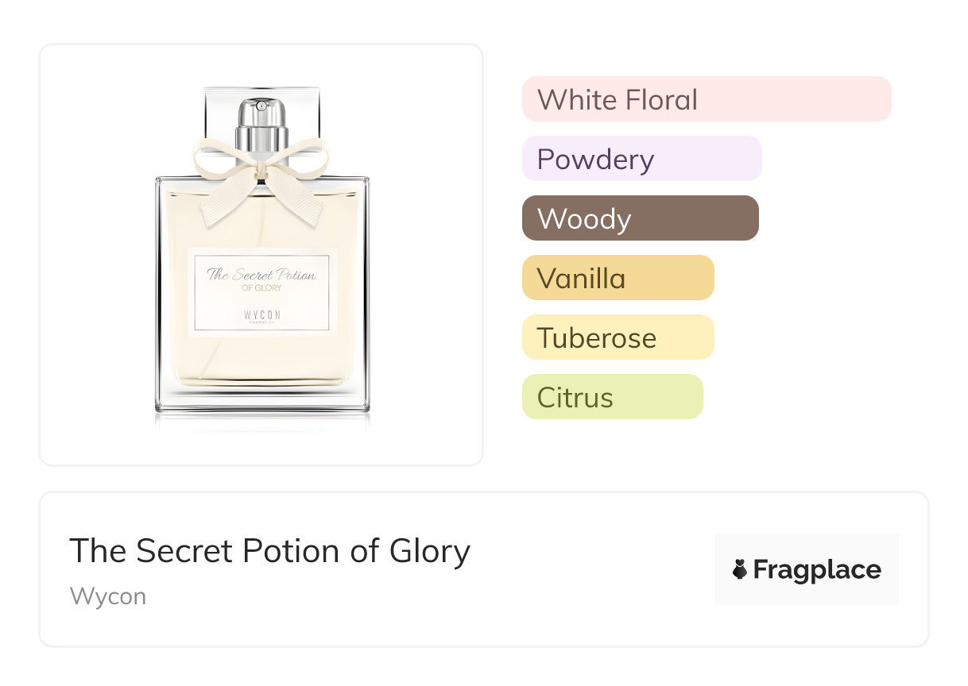968x686 pixels.
Task: Select the Tuberose accord bar
Action: pos(618,337)
